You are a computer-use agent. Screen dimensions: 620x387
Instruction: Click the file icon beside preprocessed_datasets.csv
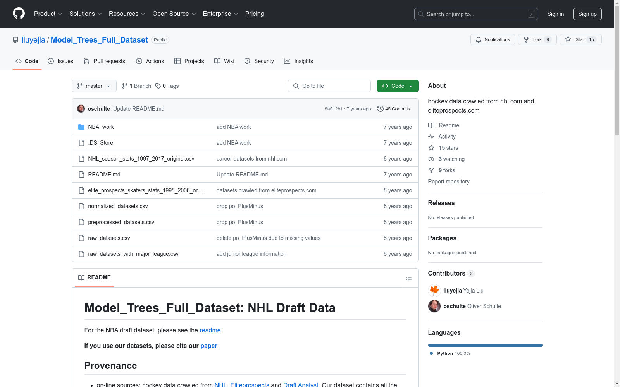(81, 222)
